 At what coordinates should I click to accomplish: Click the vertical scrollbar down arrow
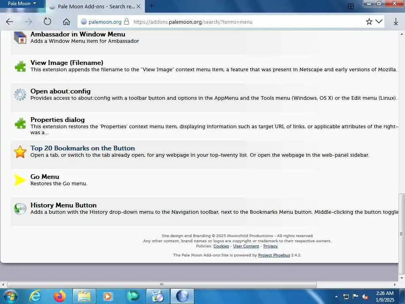[402, 278]
